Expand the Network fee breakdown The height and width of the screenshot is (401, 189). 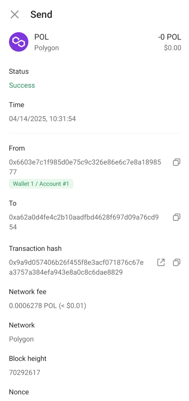[47, 306]
